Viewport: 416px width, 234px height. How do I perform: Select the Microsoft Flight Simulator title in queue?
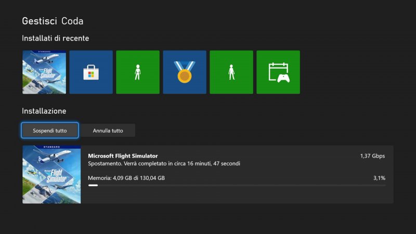click(123, 155)
